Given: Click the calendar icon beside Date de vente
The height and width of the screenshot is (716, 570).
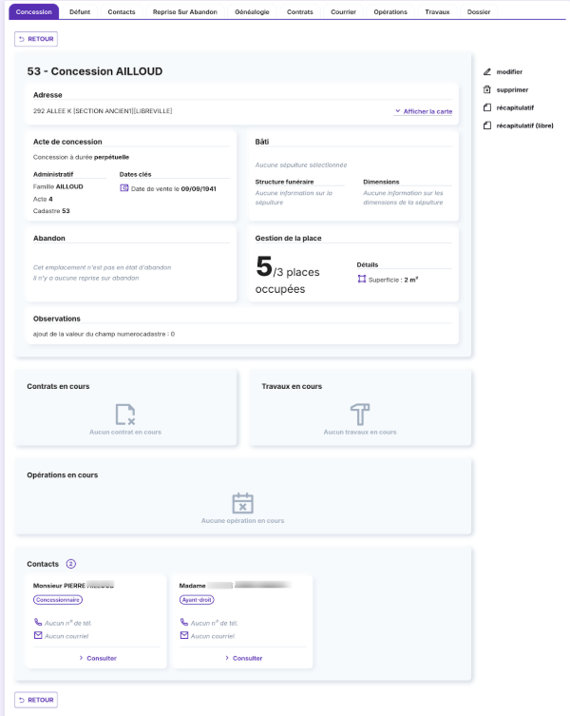Looking at the screenshot, I should pyautogui.click(x=124, y=188).
